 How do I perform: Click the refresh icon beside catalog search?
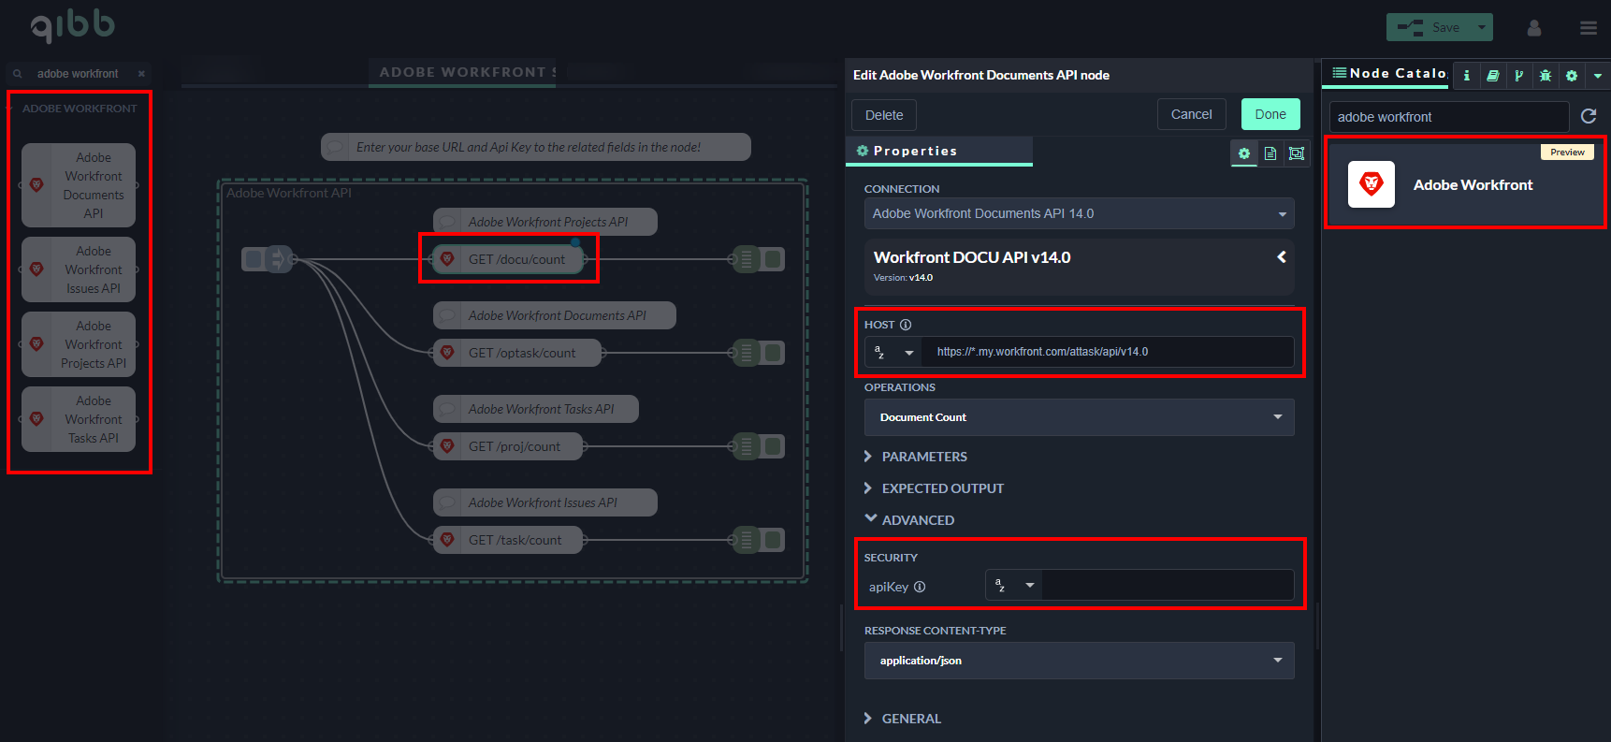pyautogui.click(x=1588, y=116)
